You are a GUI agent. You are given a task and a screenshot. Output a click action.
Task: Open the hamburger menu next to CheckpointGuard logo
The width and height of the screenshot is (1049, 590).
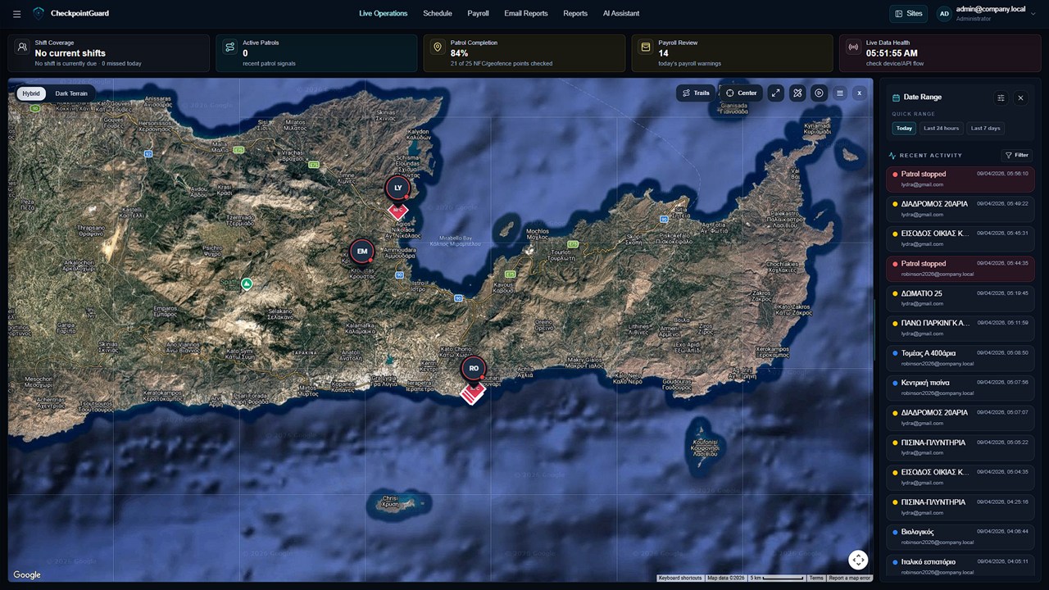17,14
